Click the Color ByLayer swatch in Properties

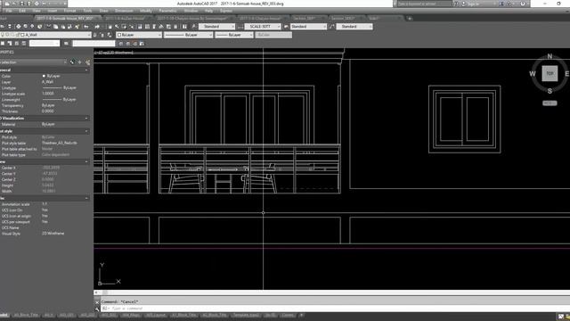44,76
